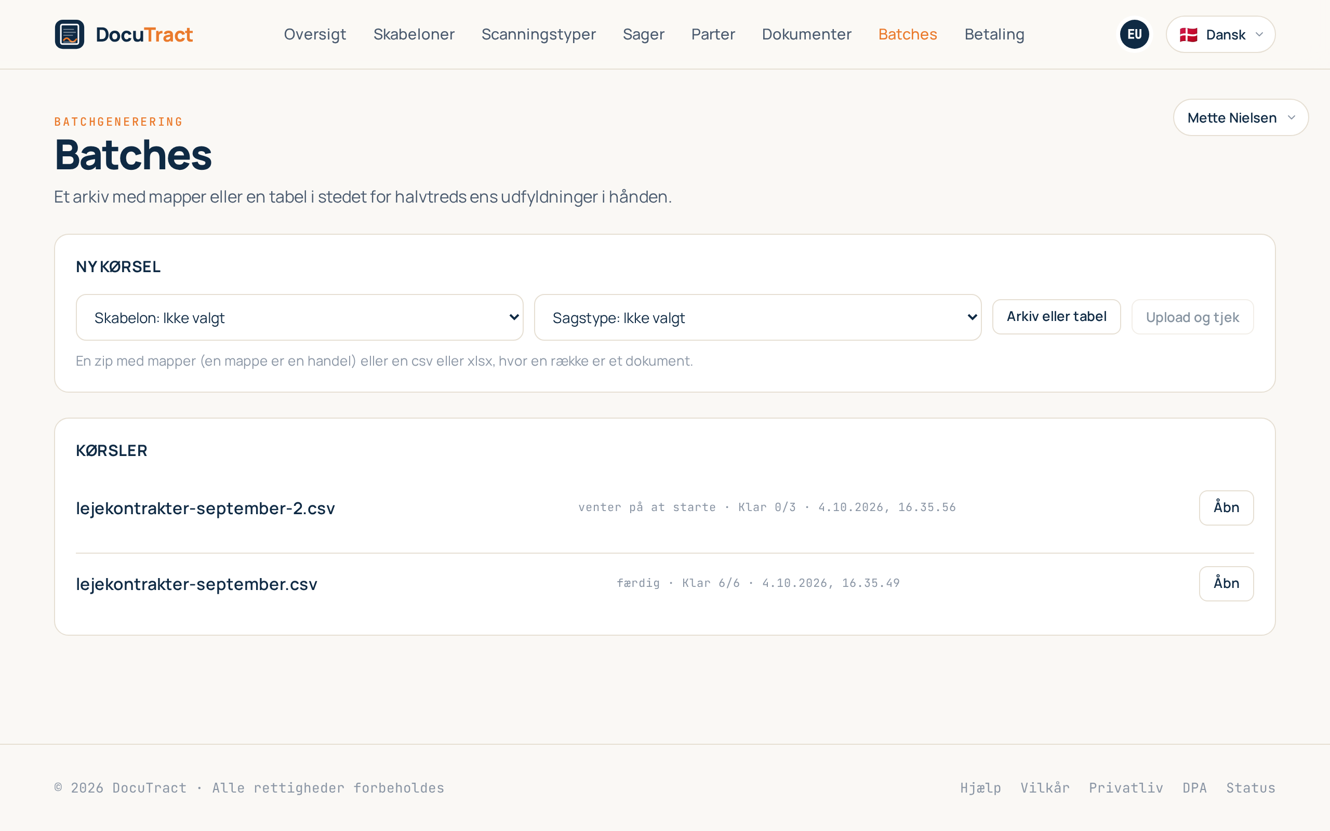Viewport: 1330px width, 831px height.
Task: Click the KØRSLER section heading
Action: pyautogui.click(x=112, y=451)
